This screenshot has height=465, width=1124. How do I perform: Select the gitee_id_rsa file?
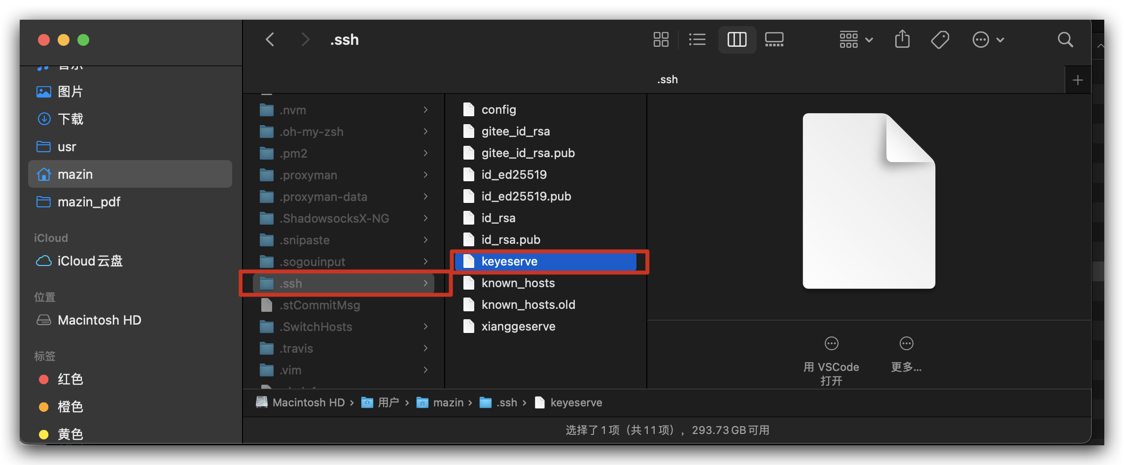pyautogui.click(x=545, y=131)
